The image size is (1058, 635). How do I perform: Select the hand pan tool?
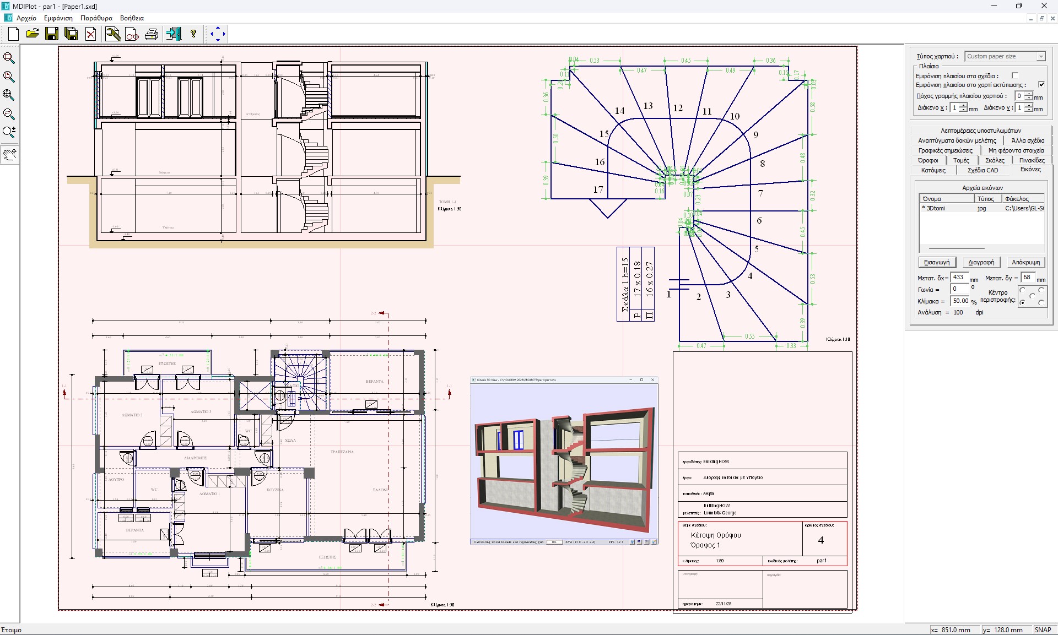9,154
